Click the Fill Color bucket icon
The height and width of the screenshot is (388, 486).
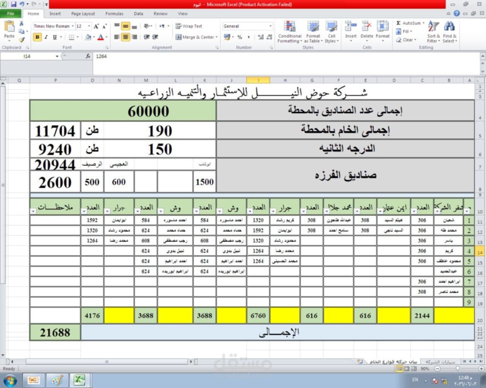click(x=88, y=37)
